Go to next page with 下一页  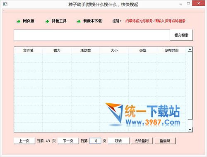click(x=68, y=141)
